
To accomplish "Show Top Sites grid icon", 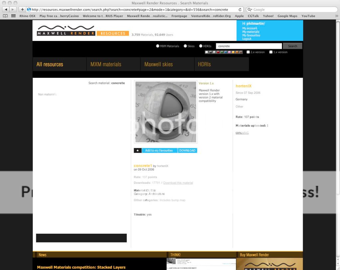I will [x=13, y=16].
